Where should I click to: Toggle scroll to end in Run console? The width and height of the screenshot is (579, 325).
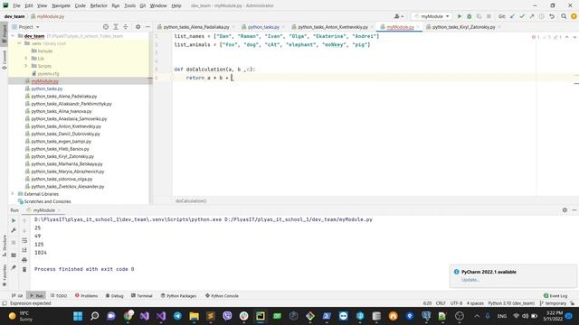pyautogui.click(x=24, y=250)
